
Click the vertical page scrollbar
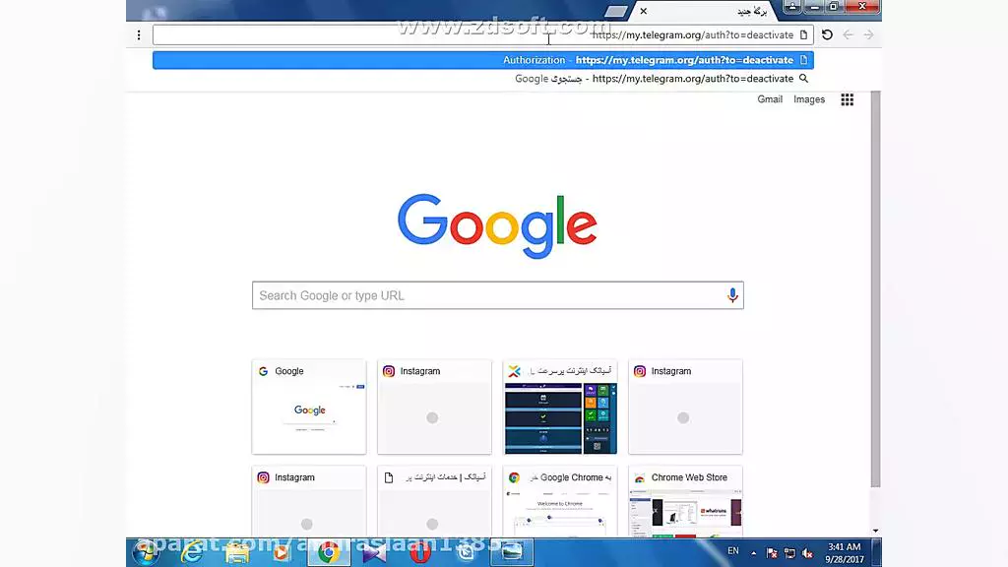[x=875, y=289]
